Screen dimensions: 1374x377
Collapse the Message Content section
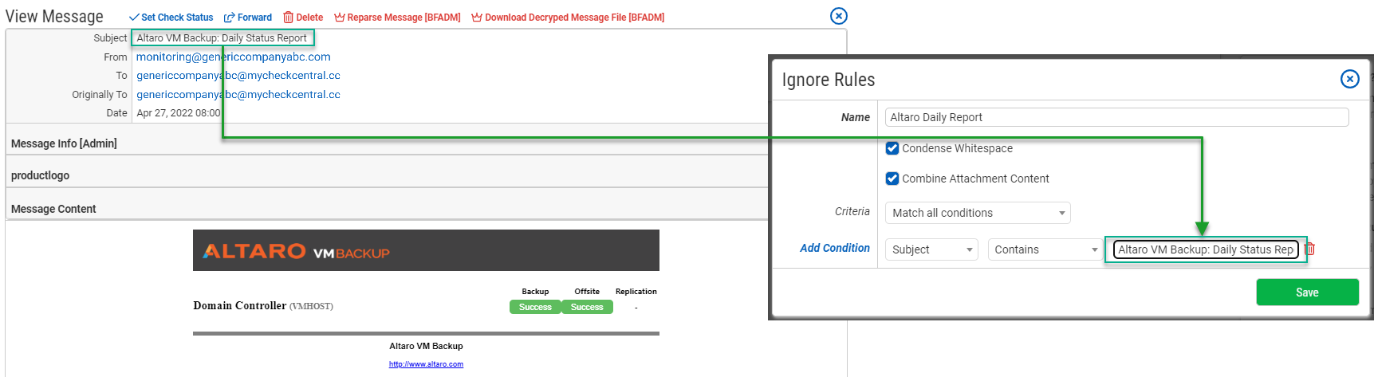pyautogui.click(x=387, y=209)
